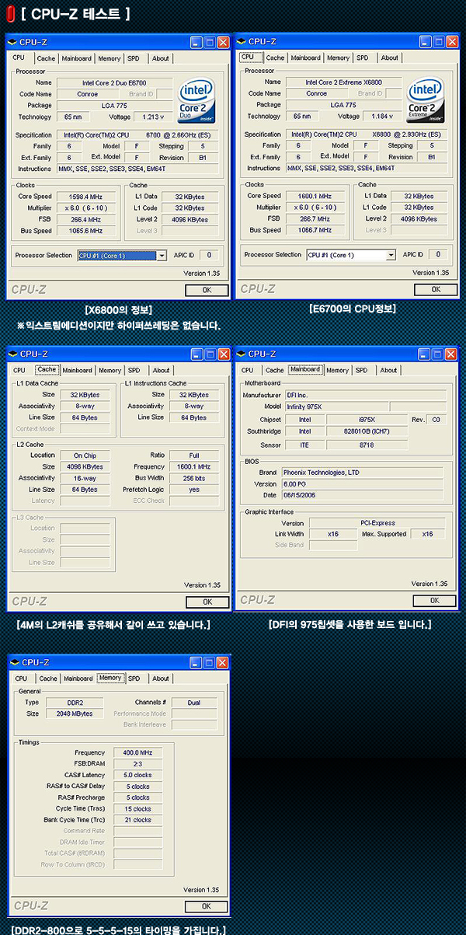
Task: Click the 'On Chip' L2 cache location value
Action: pos(85,455)
